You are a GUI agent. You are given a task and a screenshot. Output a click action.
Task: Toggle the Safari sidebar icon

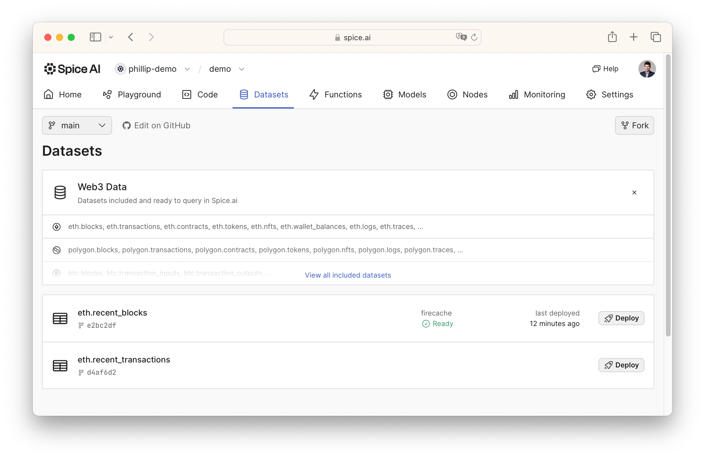point(95,37)
